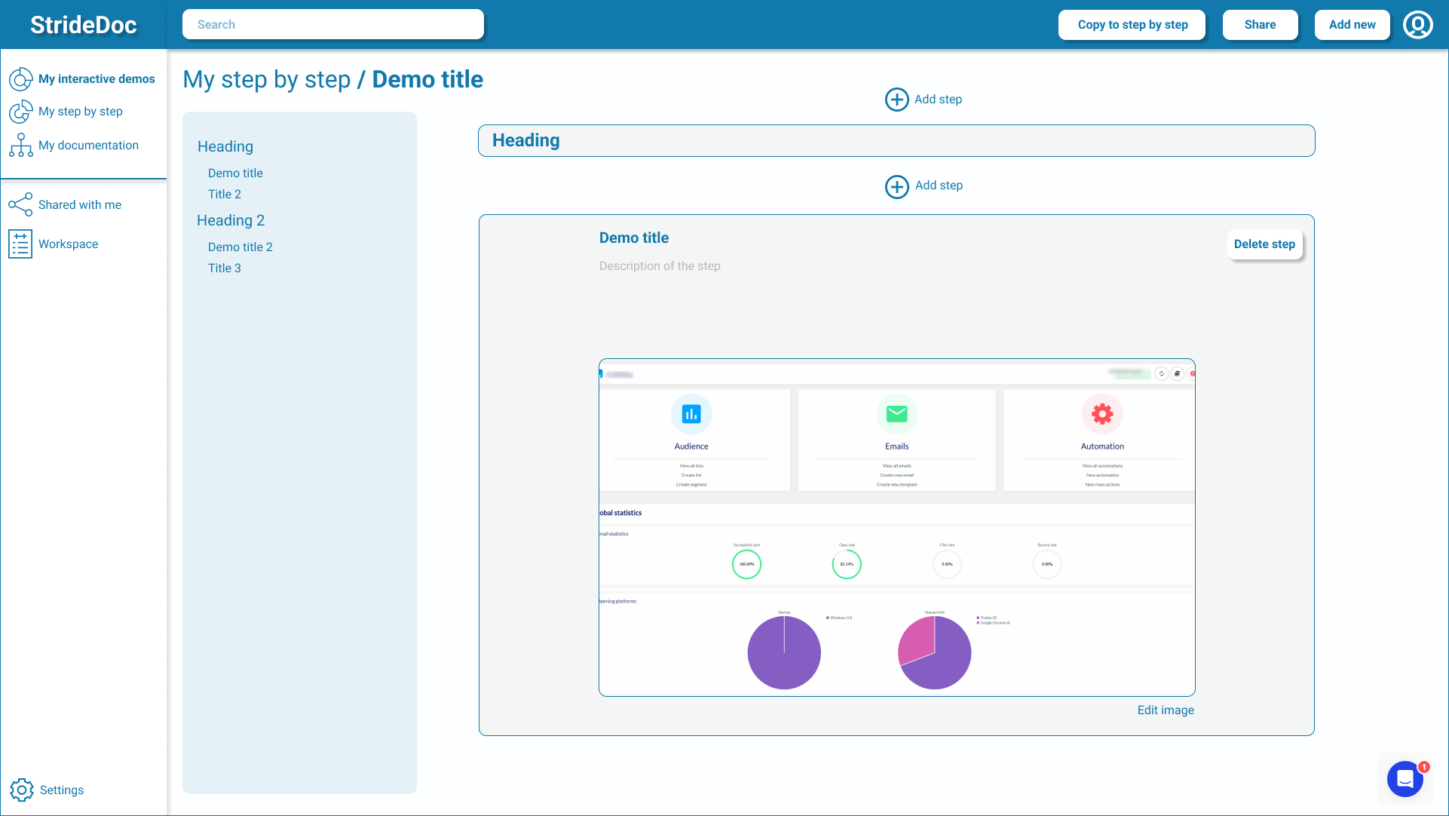Click Automation gear icon in screenshot
Image resolution: width=1449 pixels, height=816 pixels.
(x=1102, y=414)
